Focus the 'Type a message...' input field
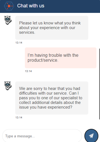 tap(42, 136)
